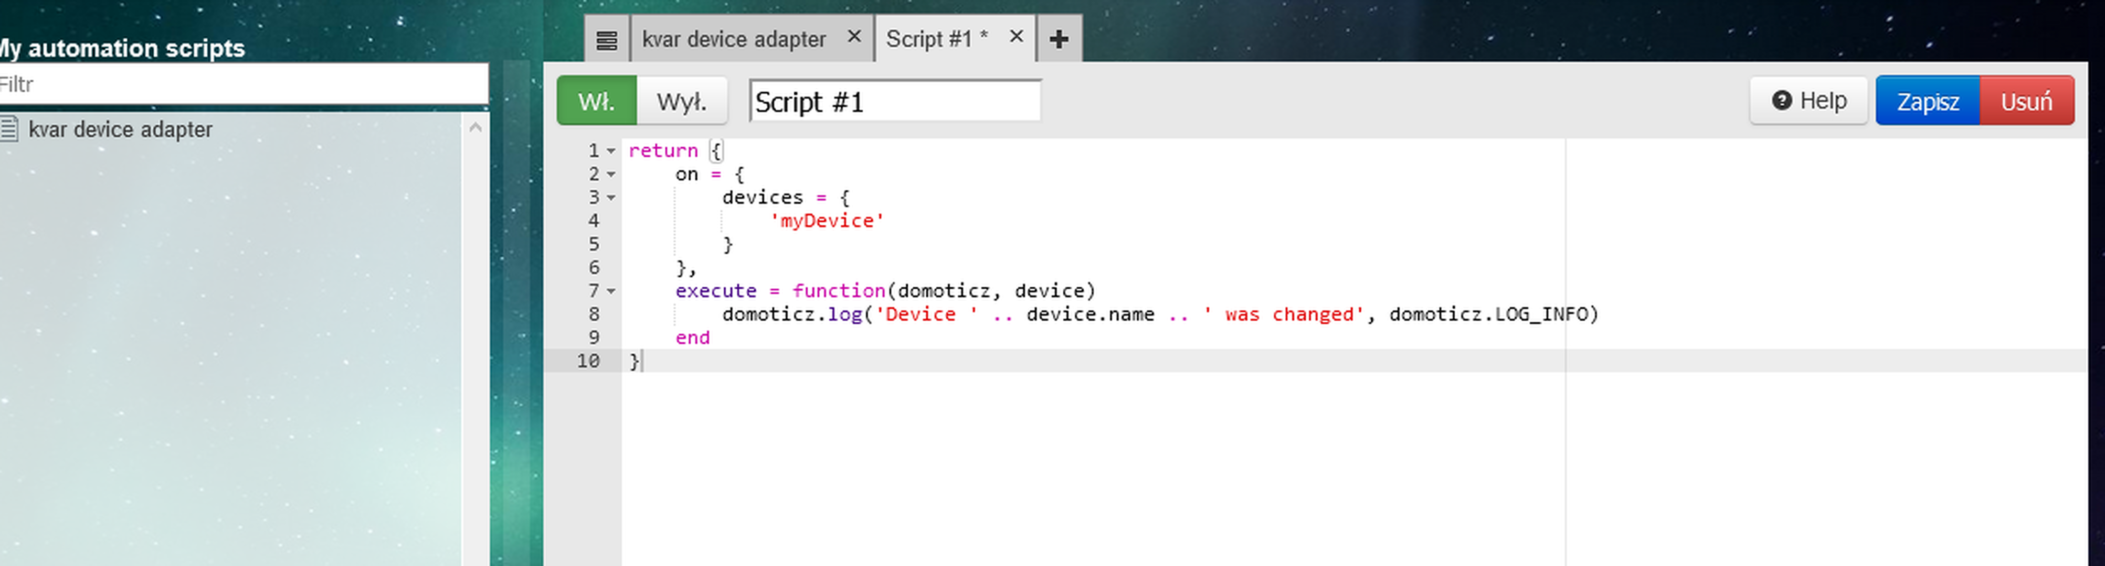Click 'devices' on line 3
The width and height of the screenshot is (2105, 566).
click(763, 198)
